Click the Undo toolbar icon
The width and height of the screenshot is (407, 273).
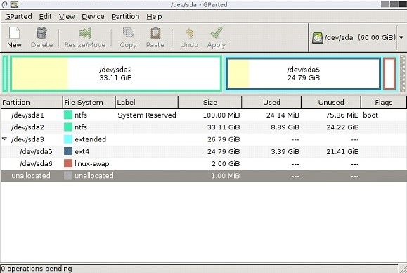coord(190,33)
